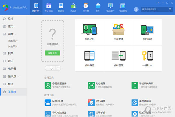This screenshot has width=175, height=117.
Task: Switch to the 找应用 tab
Action: [x=73, y=8]
